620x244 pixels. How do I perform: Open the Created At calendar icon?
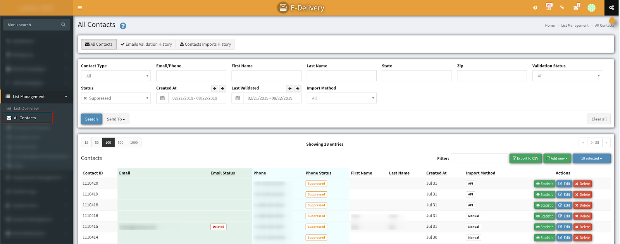point(162,98)
